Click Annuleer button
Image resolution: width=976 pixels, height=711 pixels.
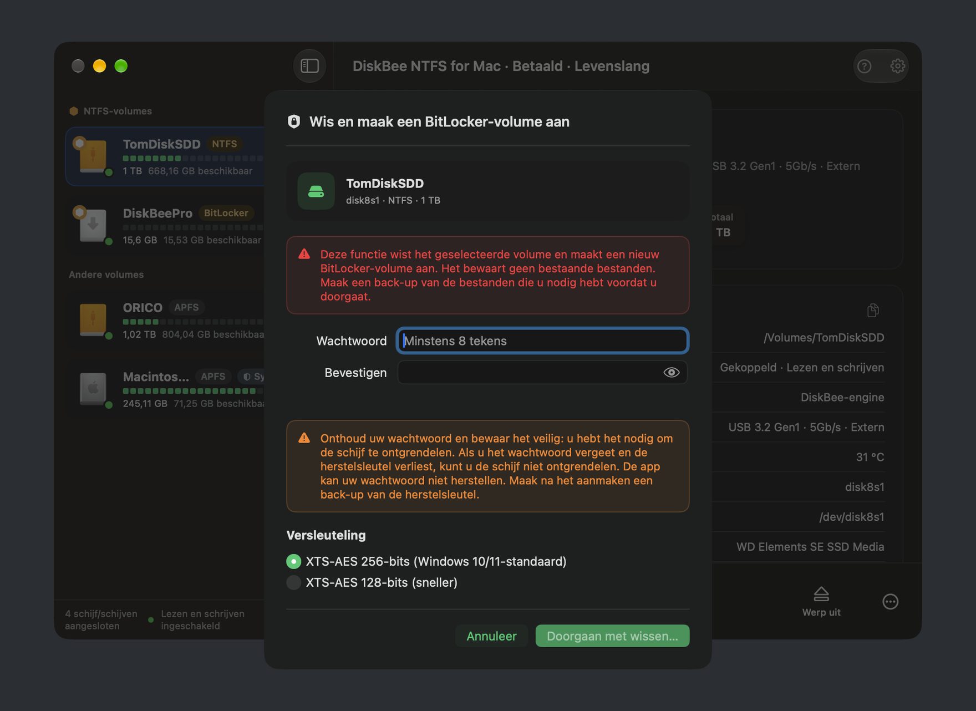pos(491,636)
